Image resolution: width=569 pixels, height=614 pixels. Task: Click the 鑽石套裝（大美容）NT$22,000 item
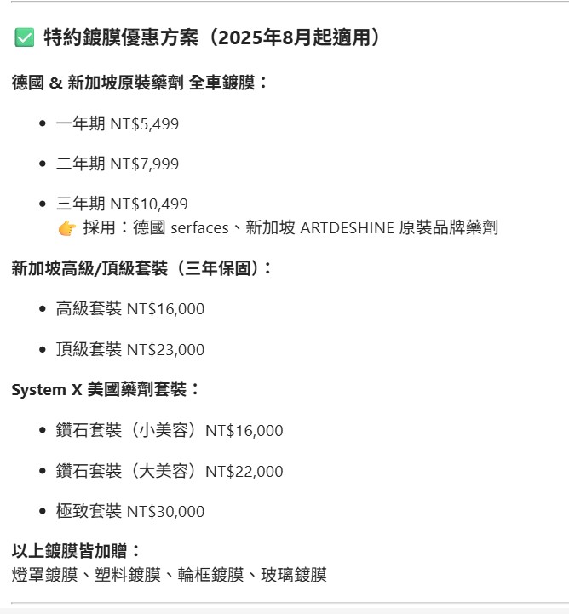click(x=169, y=471)
